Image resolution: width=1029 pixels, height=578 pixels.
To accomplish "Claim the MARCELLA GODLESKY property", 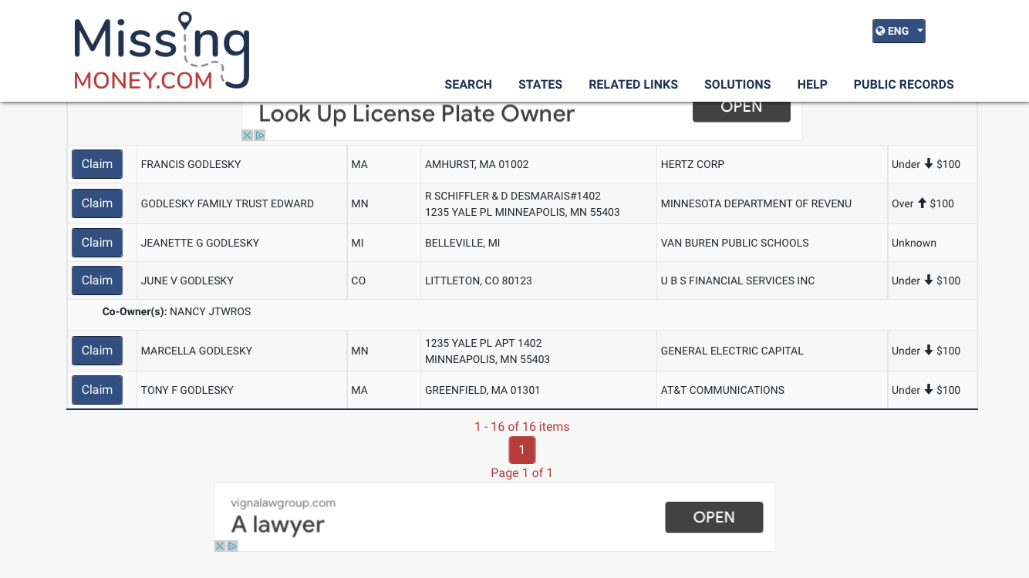I will tap(97, 351).
